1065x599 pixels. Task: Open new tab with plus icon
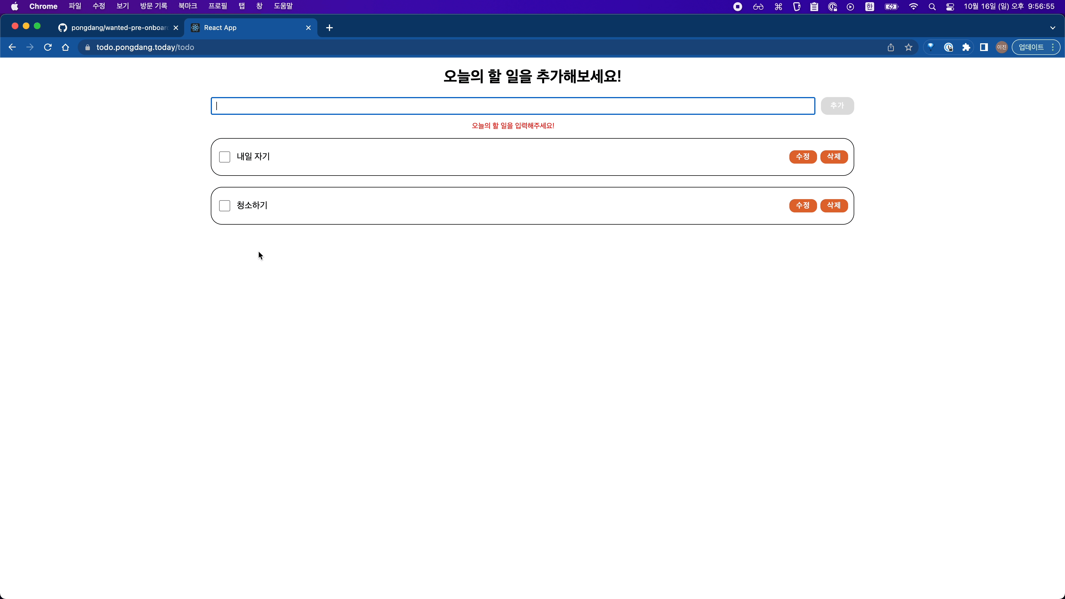[329, 28]
